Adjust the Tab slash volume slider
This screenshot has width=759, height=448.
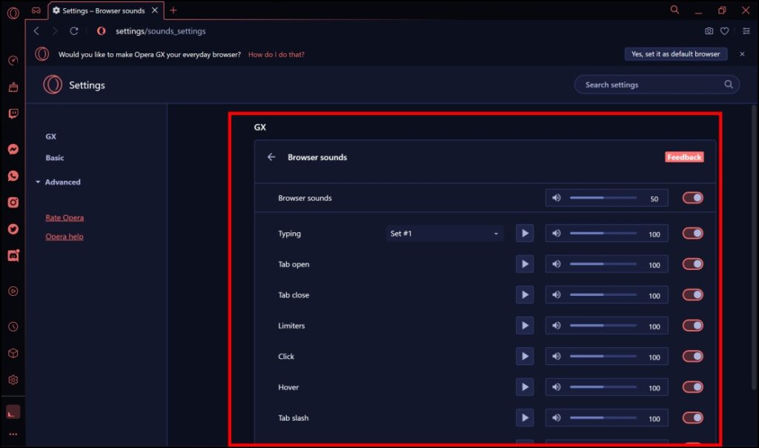(x=603, y=418)
